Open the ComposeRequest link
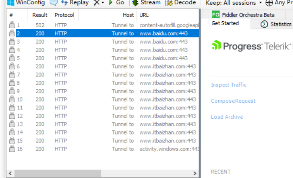Image resolution: width=293 pixels, height=178 pixels. [233, 101]
